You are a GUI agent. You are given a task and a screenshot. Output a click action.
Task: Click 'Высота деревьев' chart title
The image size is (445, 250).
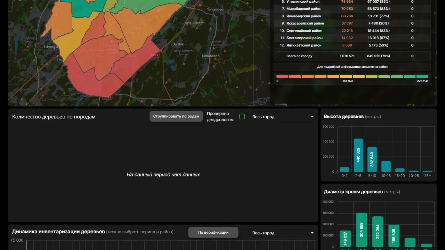click(x=343, y=116)
